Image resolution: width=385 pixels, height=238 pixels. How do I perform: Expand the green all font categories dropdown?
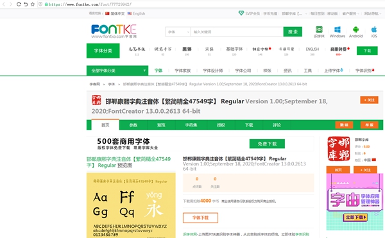pos(117,71)
